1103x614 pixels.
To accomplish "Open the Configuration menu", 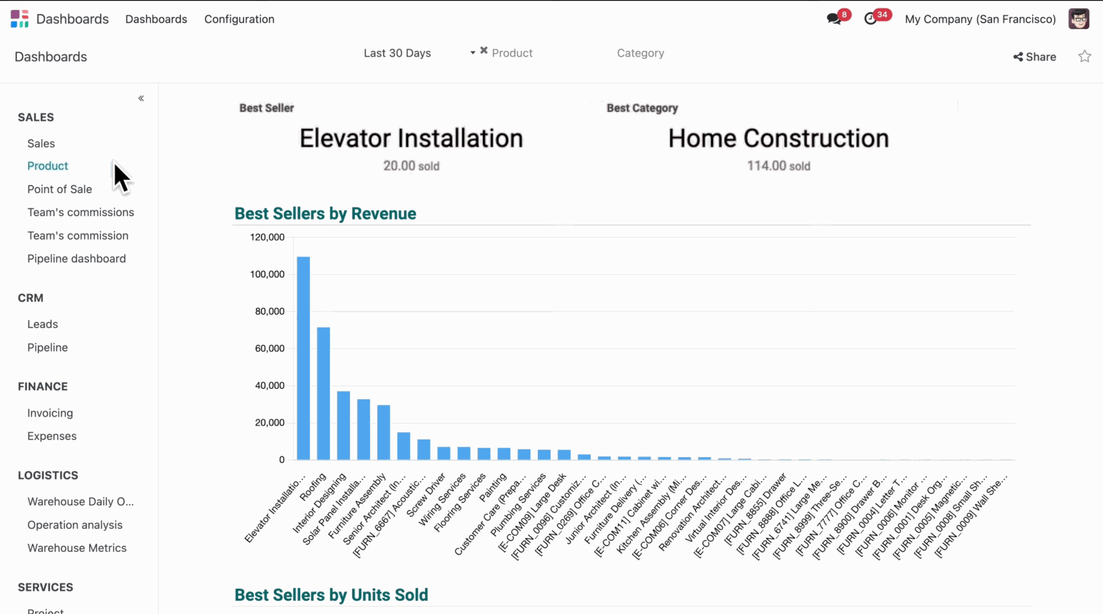I will pyautogui.click(x=239, y=19).
